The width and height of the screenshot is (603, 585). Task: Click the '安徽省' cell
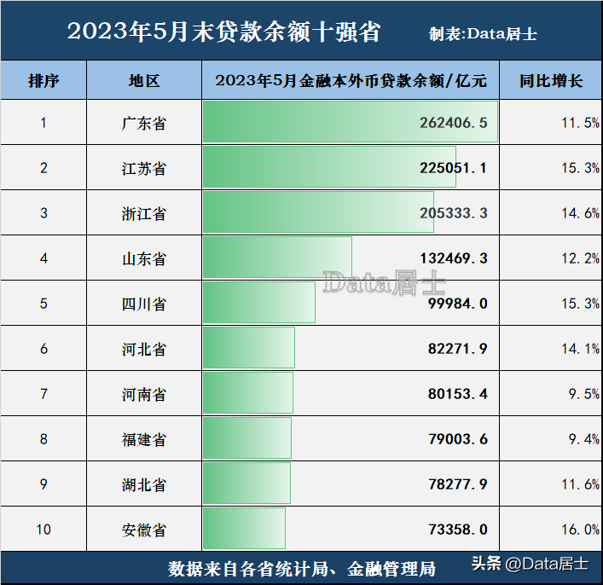click(x=144, y=530)
